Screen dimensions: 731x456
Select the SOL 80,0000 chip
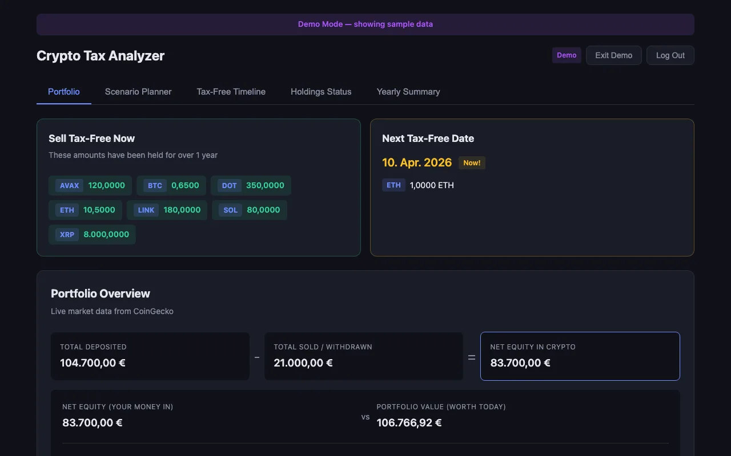pos(250,210)
